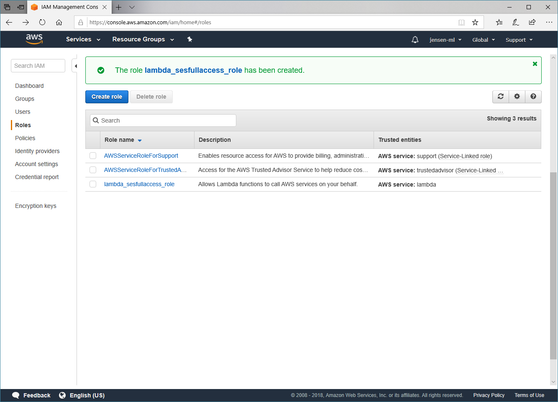
Task: Click the Create role button
Action: click(x=107, y=97)
